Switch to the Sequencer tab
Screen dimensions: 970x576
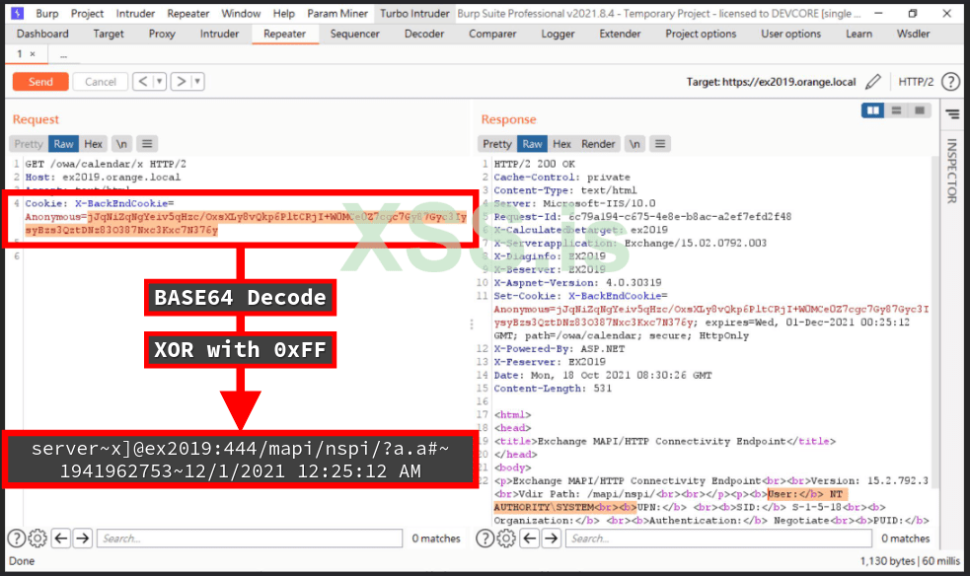tap(355, 34)
